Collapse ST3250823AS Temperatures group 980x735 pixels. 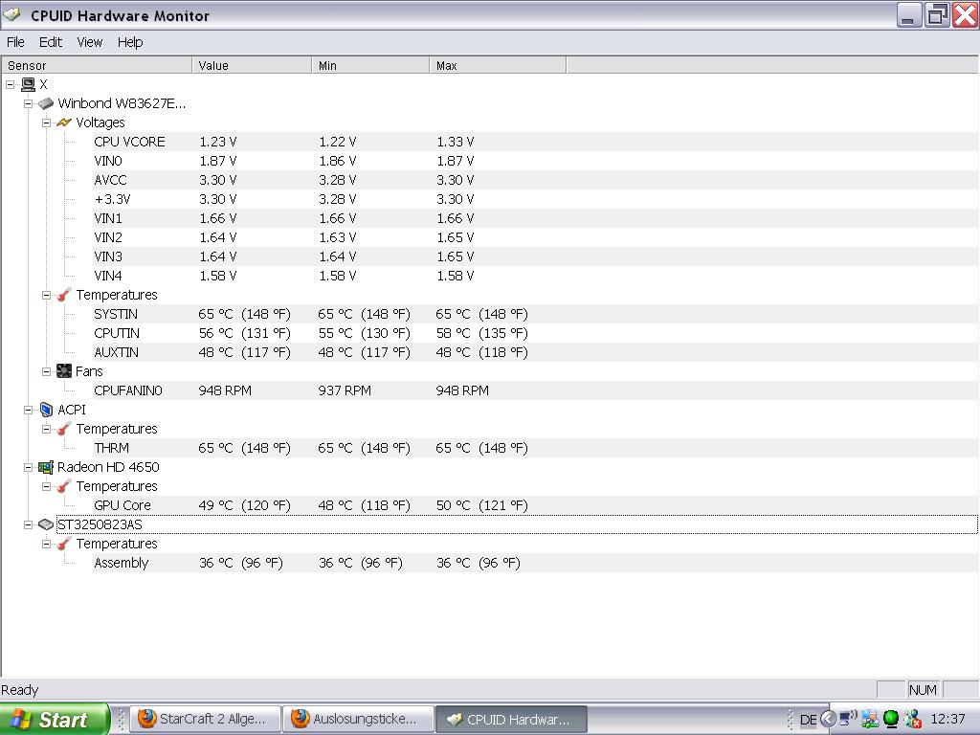point(46,544)
